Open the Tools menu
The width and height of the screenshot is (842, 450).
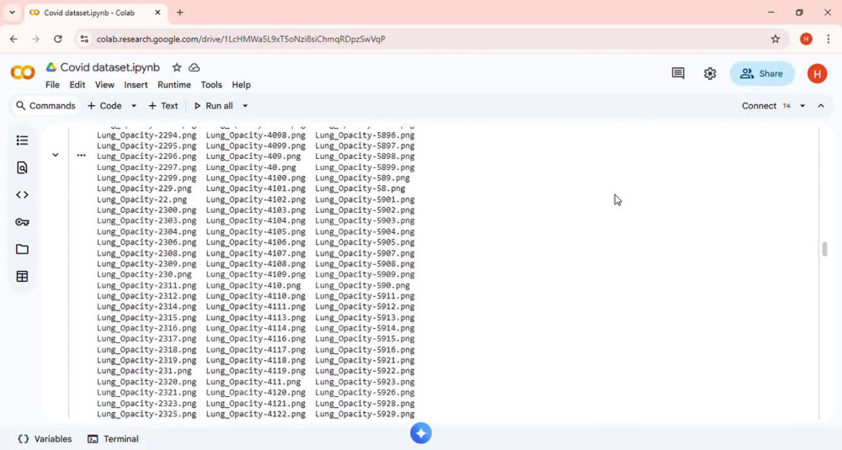pyautogui.click(x=211, y=85)
